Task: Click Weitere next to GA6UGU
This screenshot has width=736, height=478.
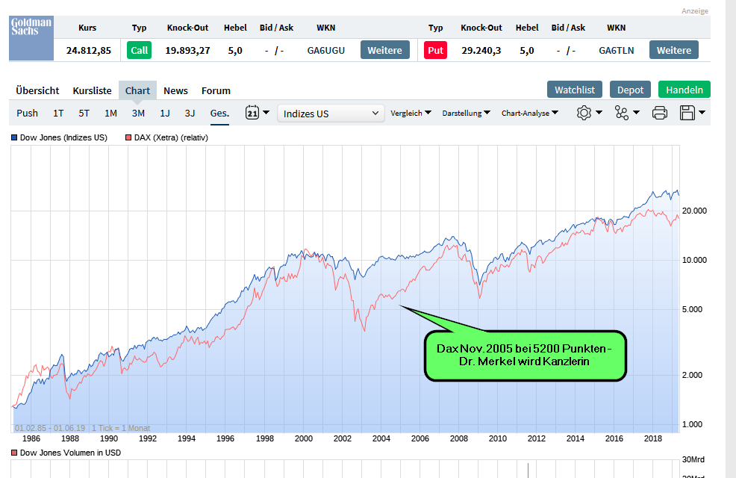Action: click(x=385, y=50)
